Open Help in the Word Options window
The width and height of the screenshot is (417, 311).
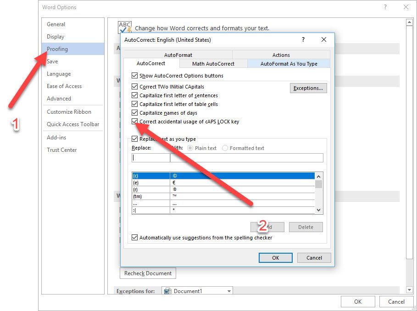tap(385, 7)
